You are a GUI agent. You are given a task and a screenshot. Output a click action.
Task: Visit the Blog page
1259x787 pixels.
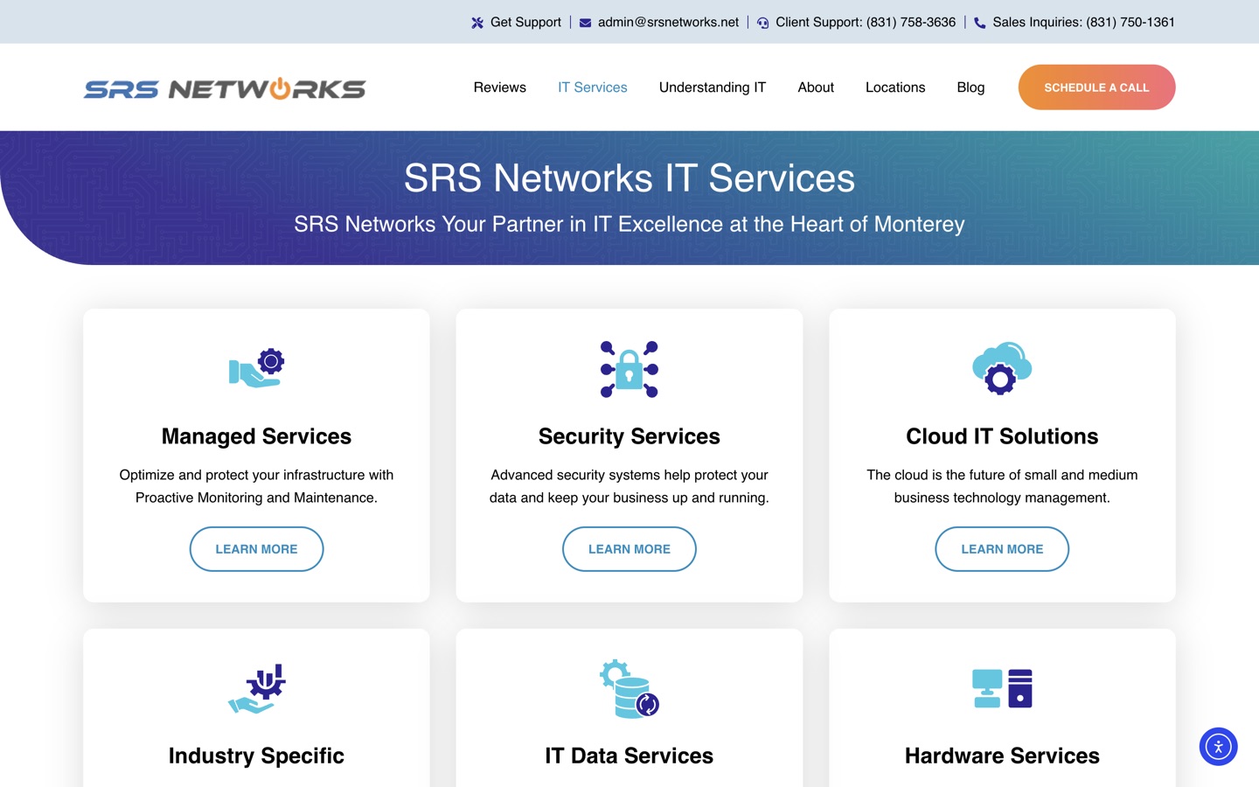pos(970,87)
